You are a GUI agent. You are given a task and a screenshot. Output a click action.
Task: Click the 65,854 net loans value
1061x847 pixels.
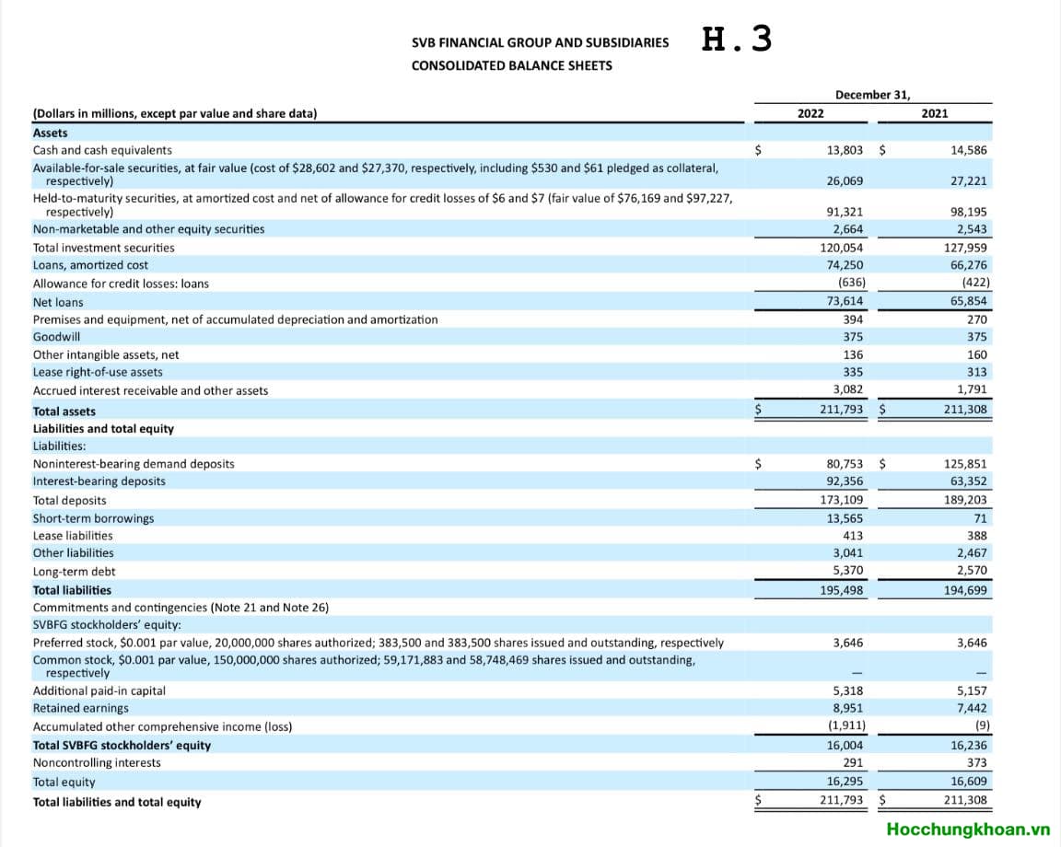point(968,302)
